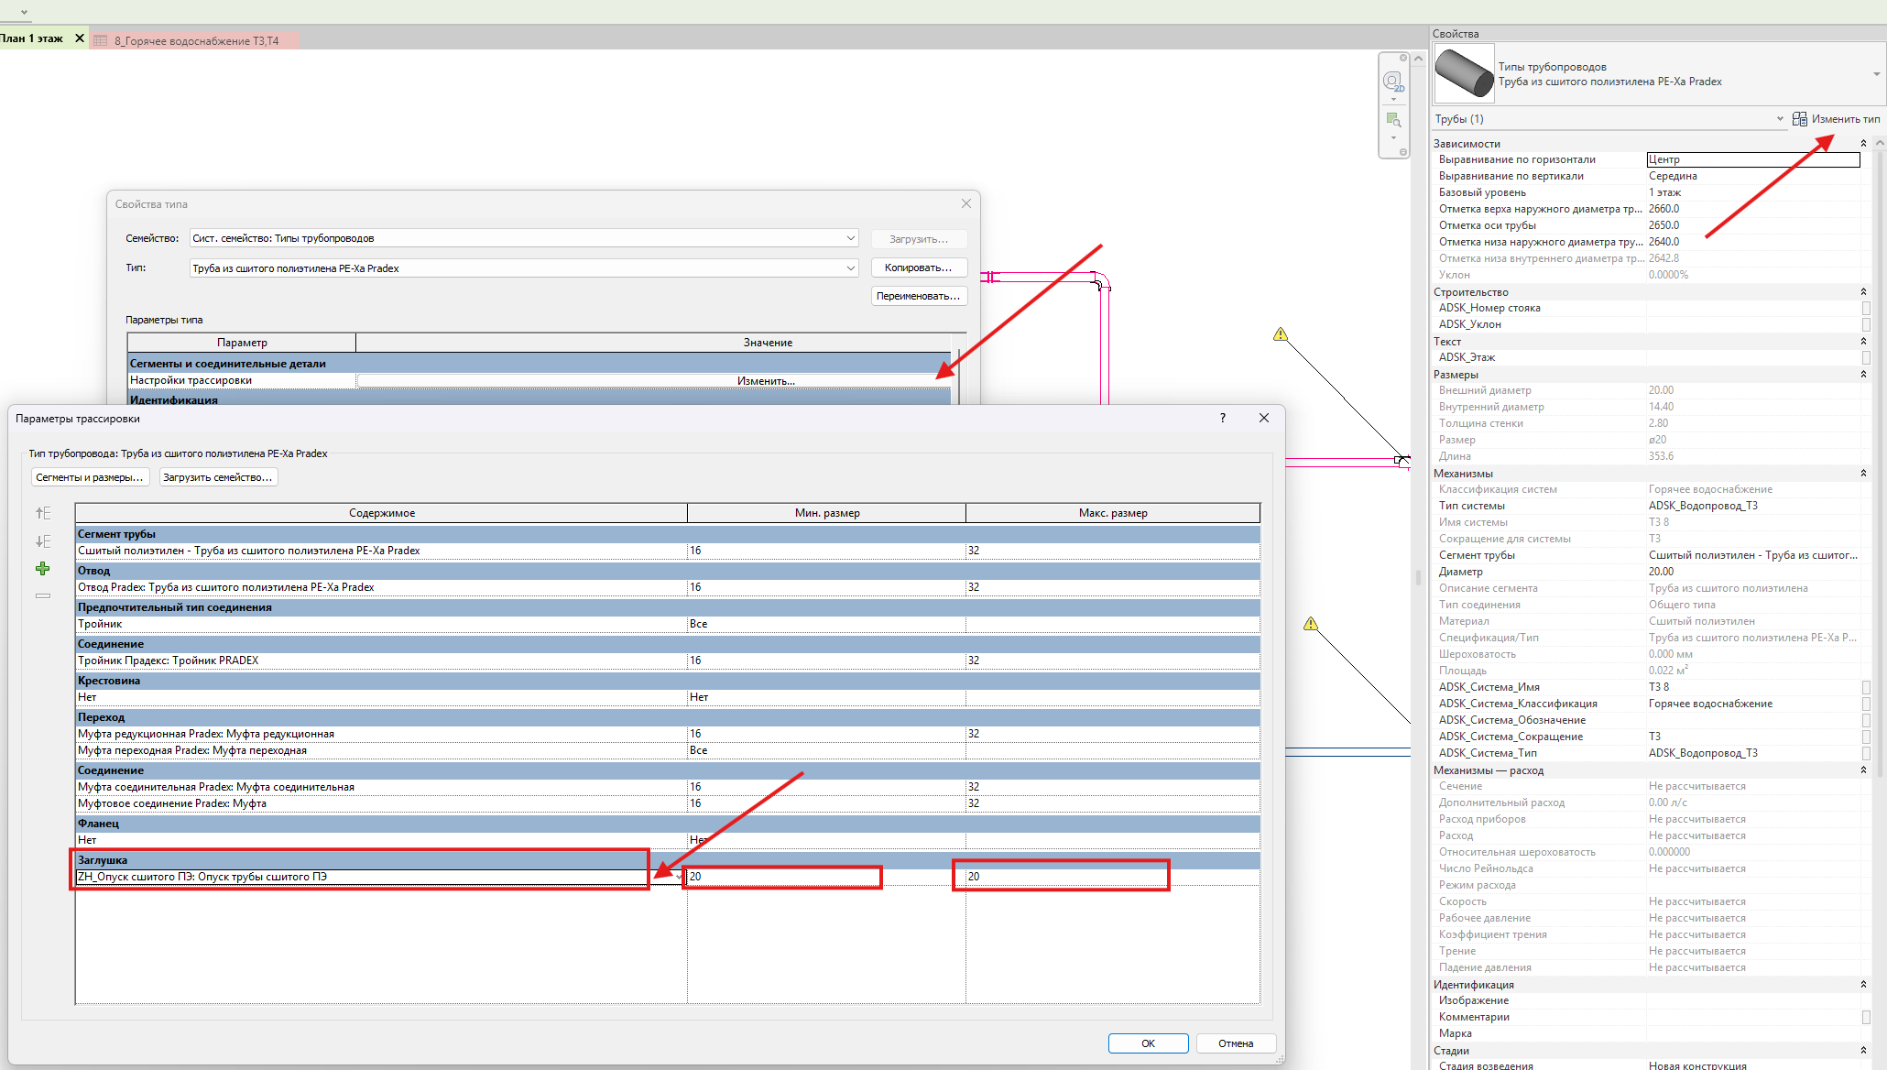
Task: Open the type selector dropdown arrow in Properties
Action: coord(1876,74)
